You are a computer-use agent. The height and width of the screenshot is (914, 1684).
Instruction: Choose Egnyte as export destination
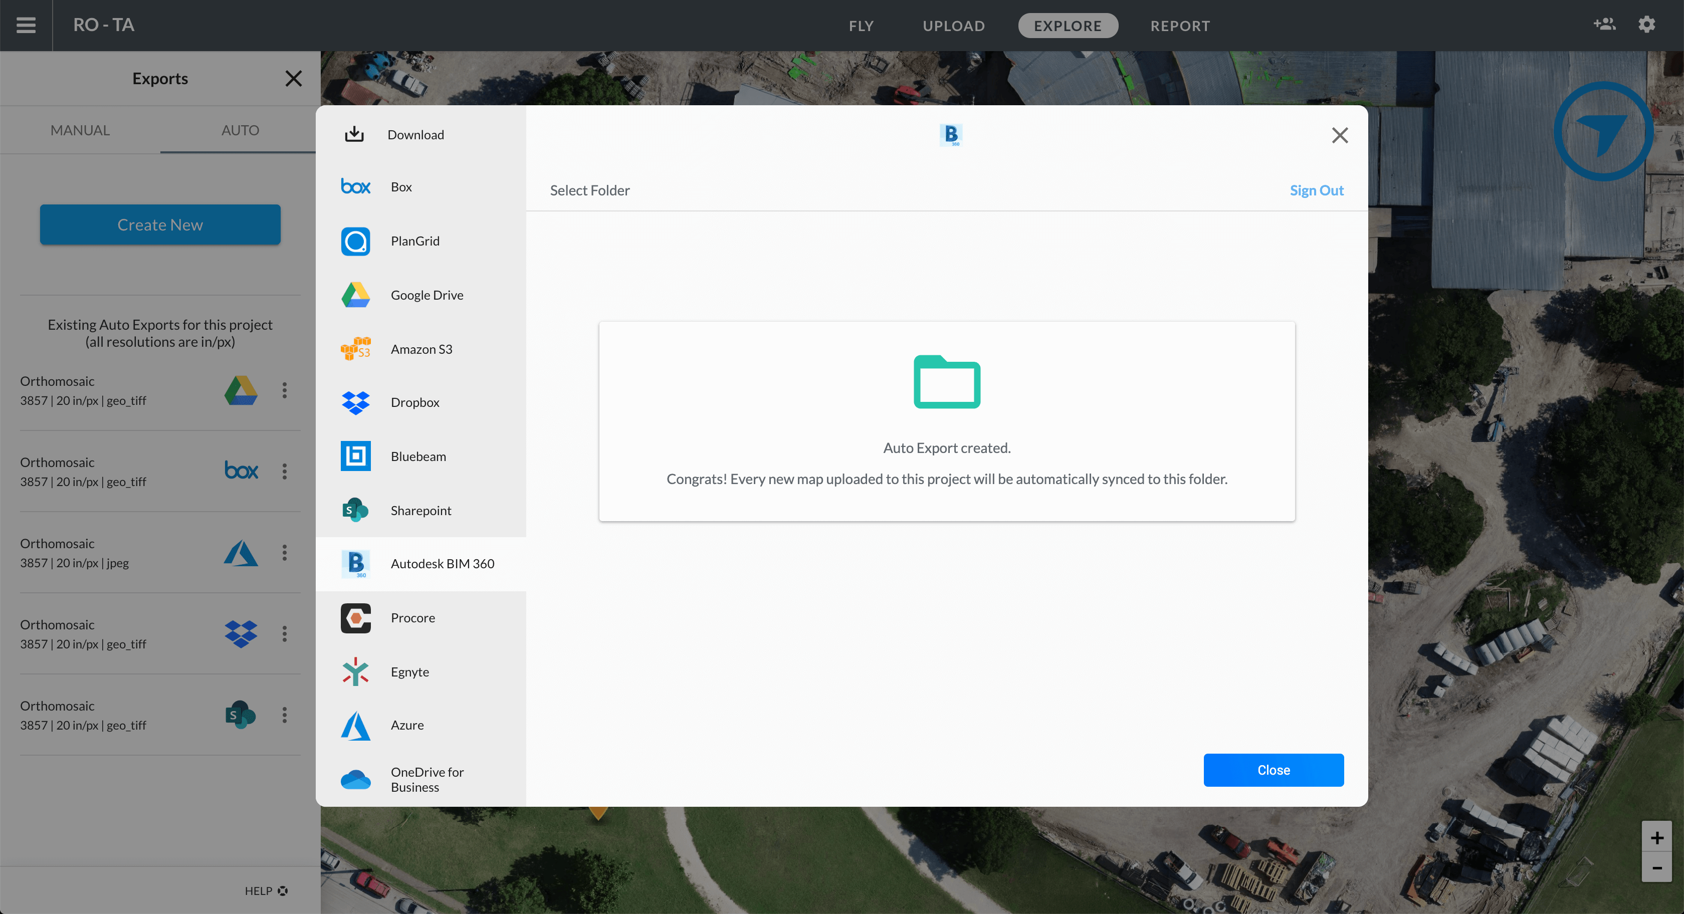point(421,672)
